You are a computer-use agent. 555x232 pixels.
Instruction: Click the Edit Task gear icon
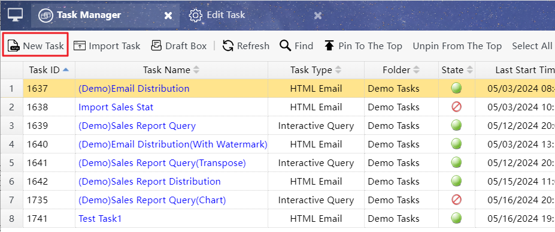click(195, 15)
